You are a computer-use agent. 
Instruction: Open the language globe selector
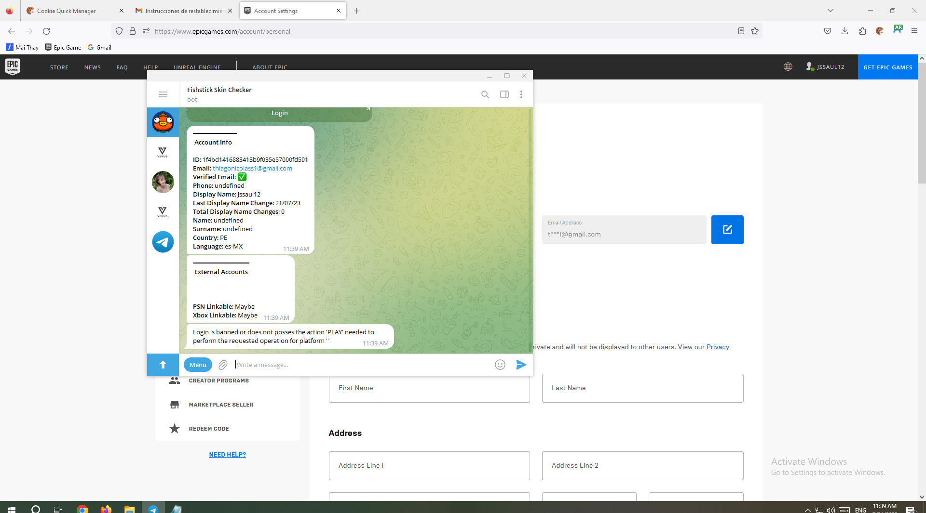click(x=788, y=66)
